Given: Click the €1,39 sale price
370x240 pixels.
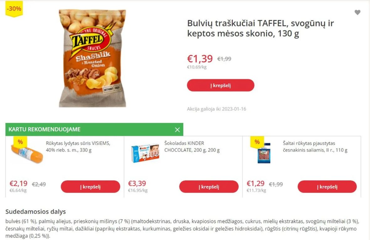Looking at the screenshot, I should click(x=200, y=59).
